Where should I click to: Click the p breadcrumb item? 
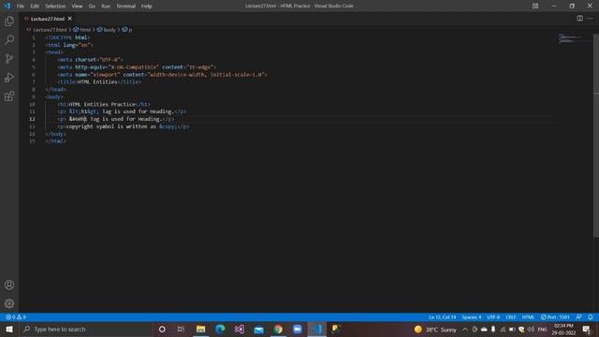click(130, 29)
